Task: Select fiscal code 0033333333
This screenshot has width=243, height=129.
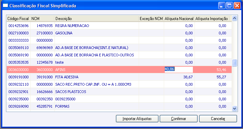Action: coord(19,40)
